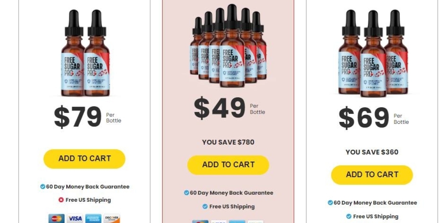Click blue checkmark beside $49 money back guarantee
Image resolution: width=447 pixels, height=223 pixels.
point(187,193)
